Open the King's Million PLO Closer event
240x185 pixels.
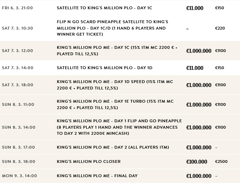coord(88,161)
